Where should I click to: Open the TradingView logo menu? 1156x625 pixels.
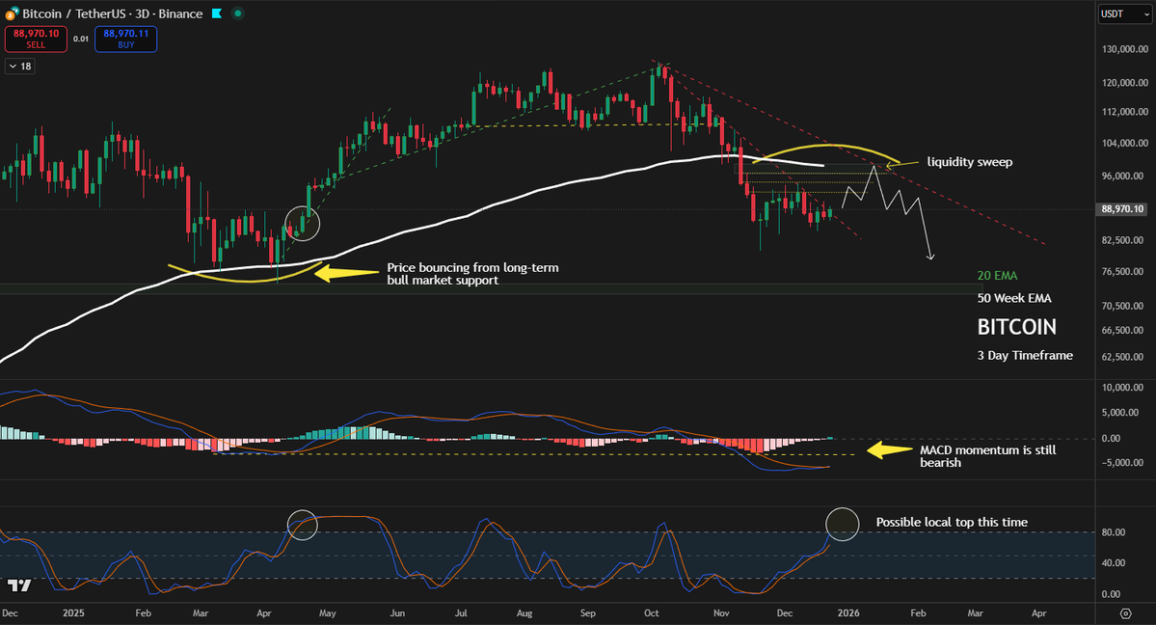19,585
